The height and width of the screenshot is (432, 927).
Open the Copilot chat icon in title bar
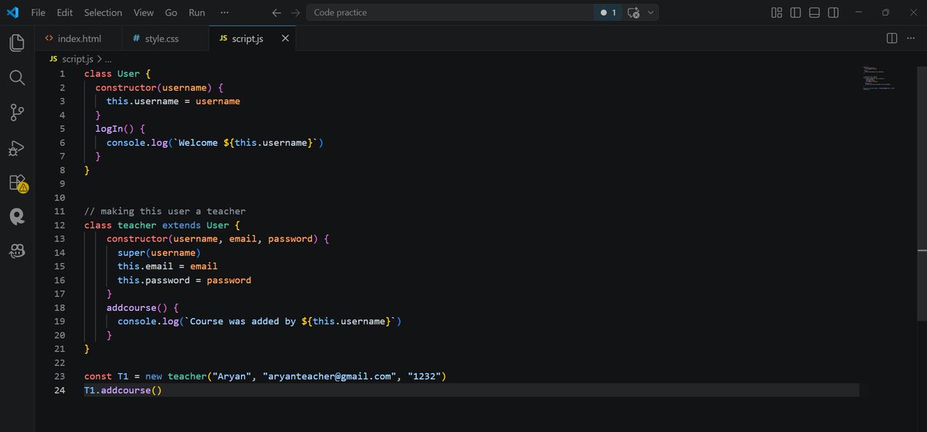(x=633, y=12)
